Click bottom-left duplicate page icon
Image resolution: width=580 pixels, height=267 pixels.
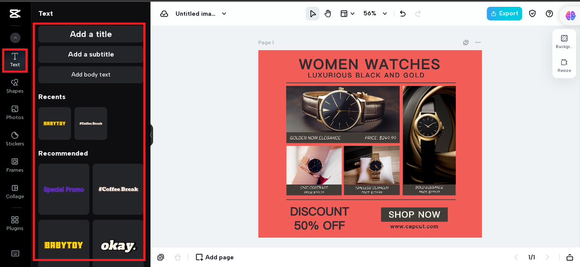tap(161, 257)
